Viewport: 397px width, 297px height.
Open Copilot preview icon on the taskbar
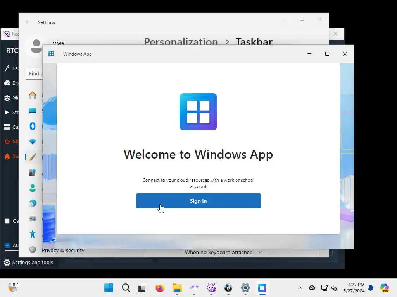pos(384,288)
